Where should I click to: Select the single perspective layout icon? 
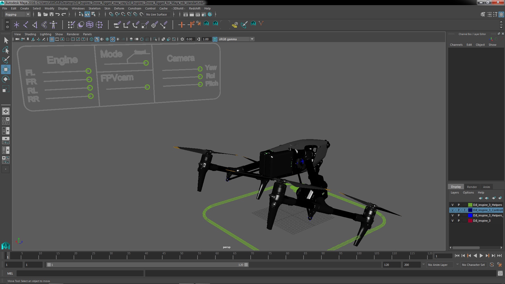point(6,111)
